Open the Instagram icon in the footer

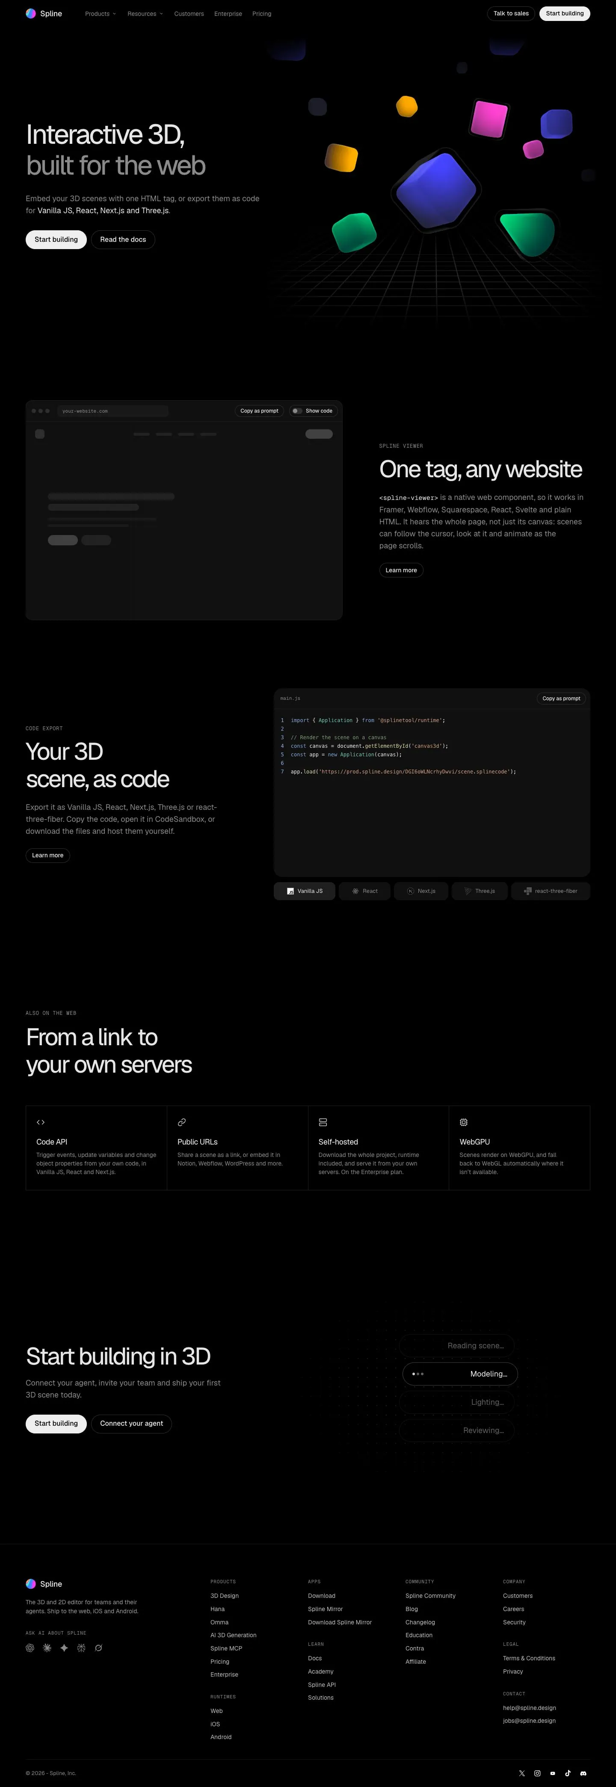(x=537, y=1773)
